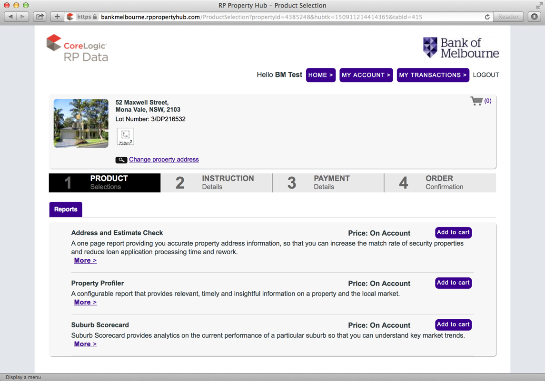Add Address and Estimate Check to cart
This screenshot has height=381, width=545.
tap(453, 232)
